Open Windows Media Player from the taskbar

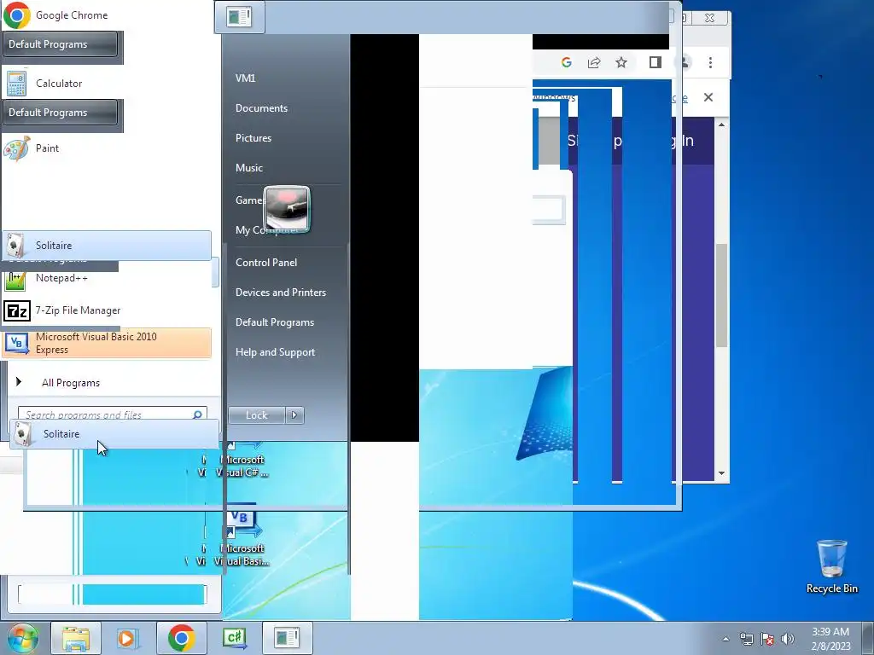(127, 638)
